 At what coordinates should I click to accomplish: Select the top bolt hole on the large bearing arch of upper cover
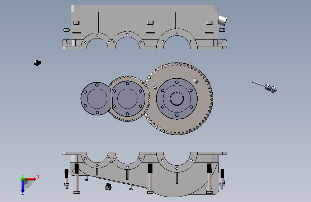177,33
